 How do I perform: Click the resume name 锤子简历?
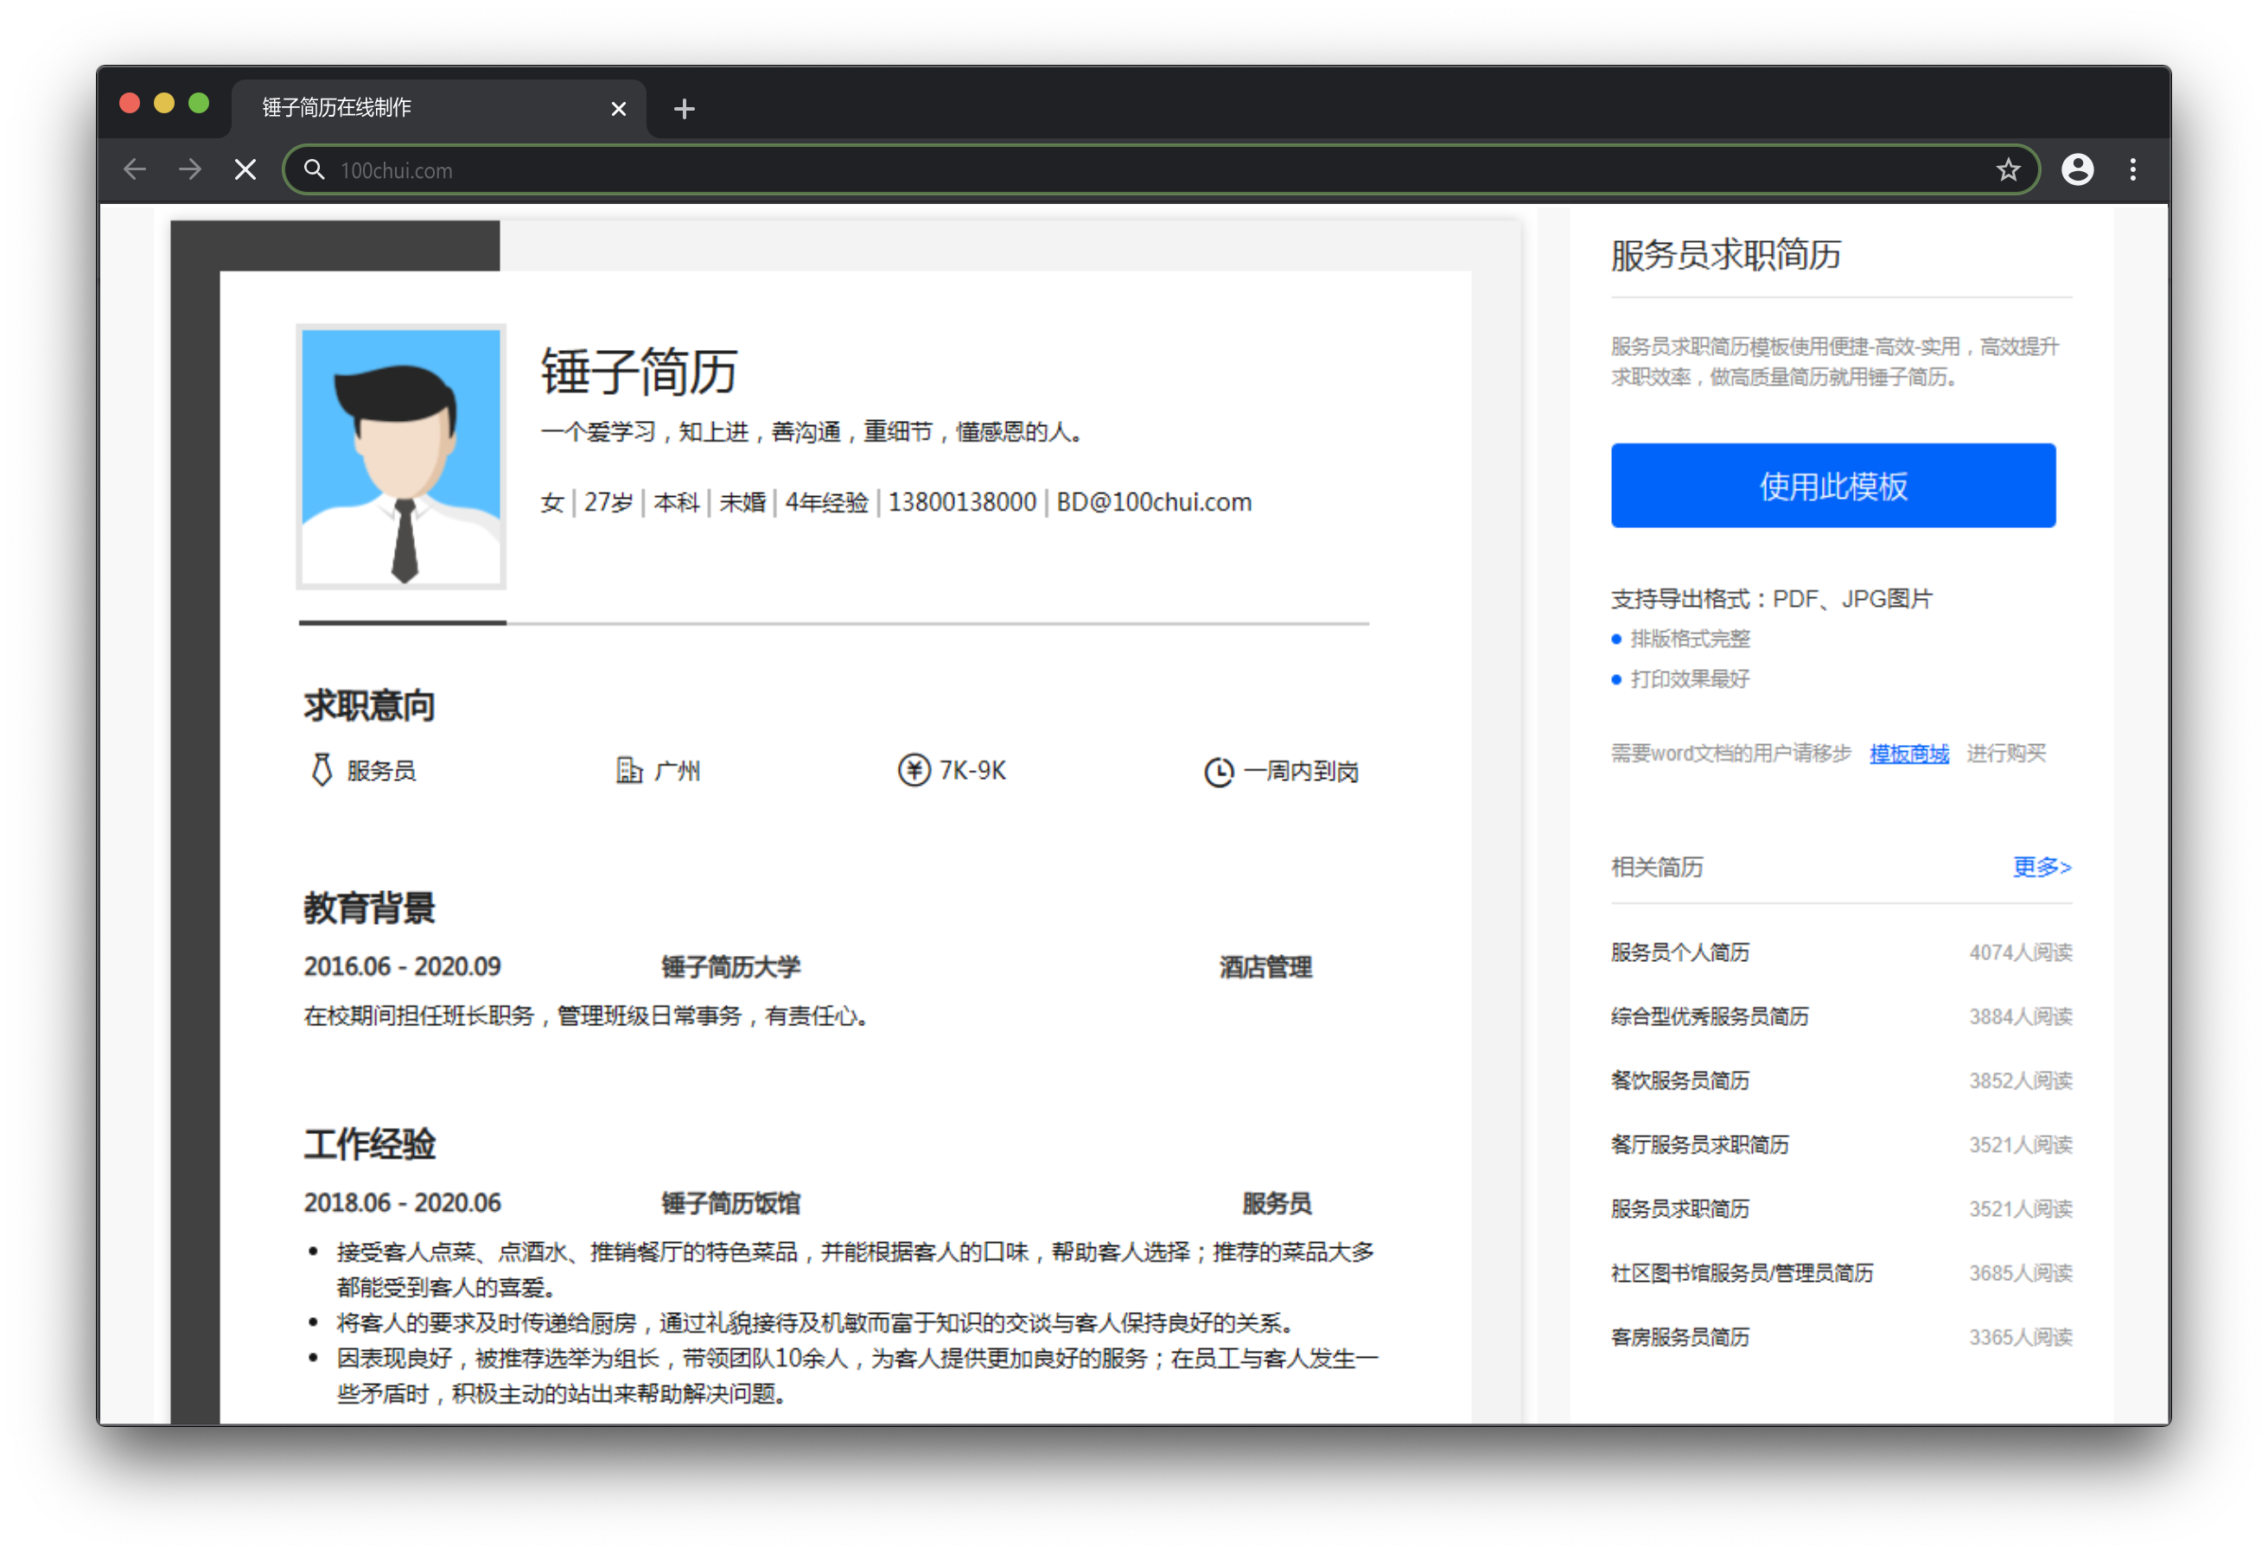click(638, 372)
